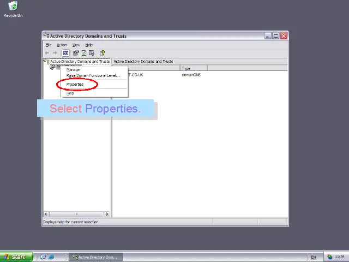Screen dimensions: 349x262
Task: Click the window title bar icon
Action: 46,35
